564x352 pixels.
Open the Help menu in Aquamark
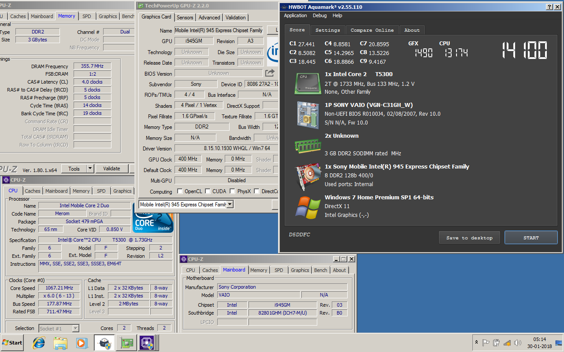(338, 15)
